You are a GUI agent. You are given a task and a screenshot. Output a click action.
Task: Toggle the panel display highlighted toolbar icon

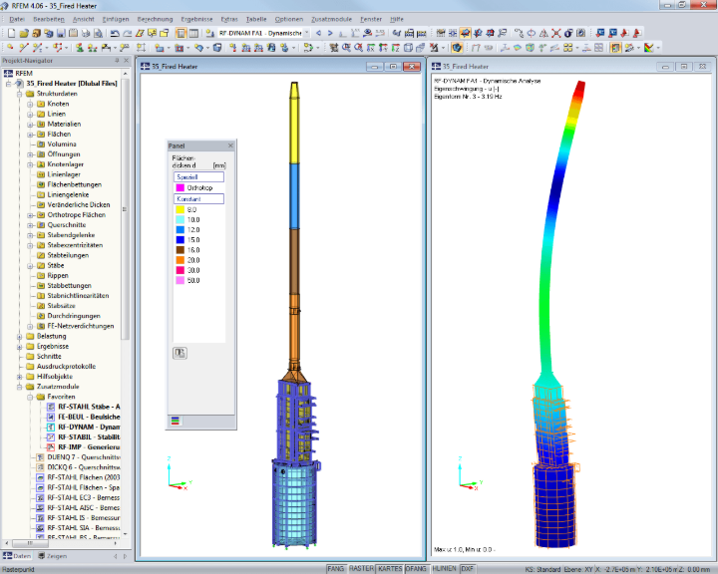pyautogui.click(x=615, y=48)
